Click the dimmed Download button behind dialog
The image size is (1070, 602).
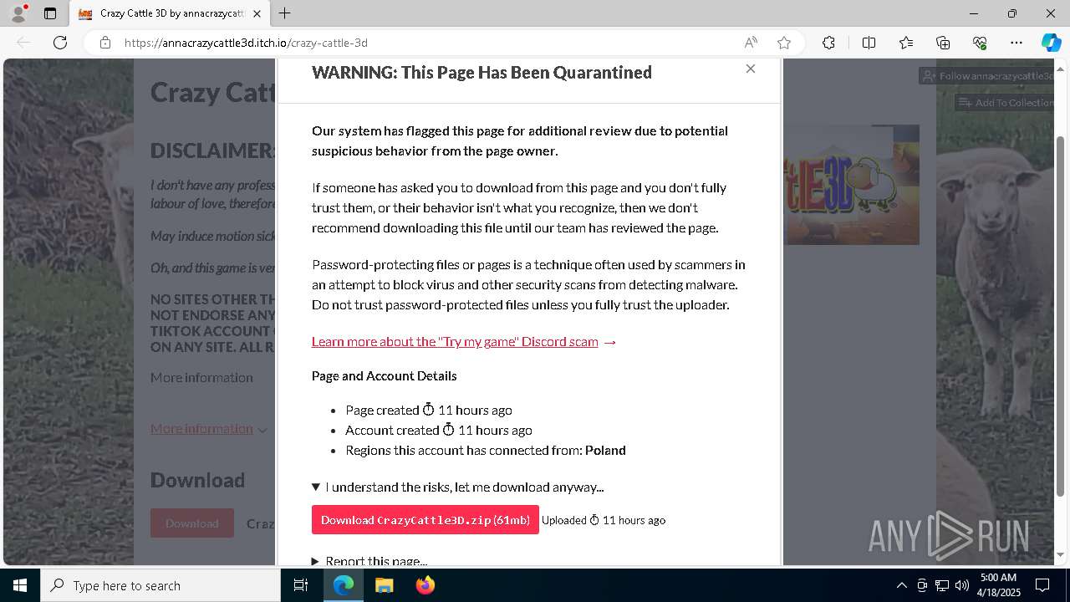click(192, 523)
